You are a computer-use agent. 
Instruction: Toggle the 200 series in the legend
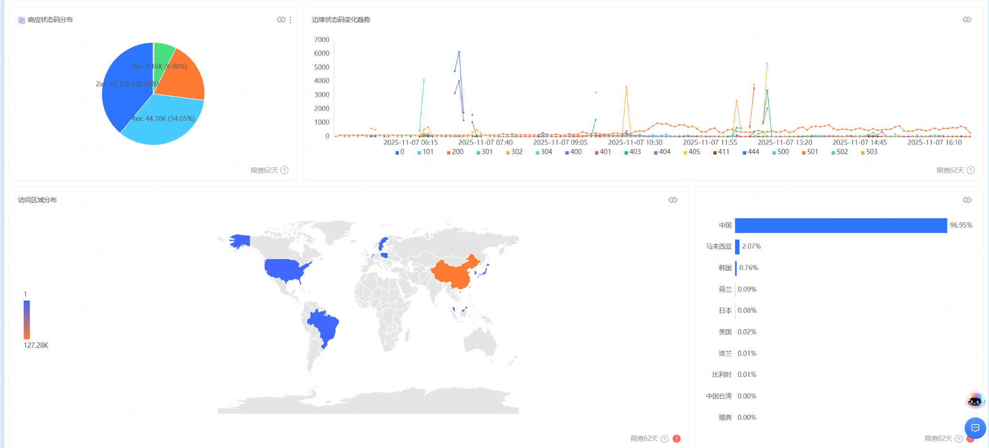455,152
